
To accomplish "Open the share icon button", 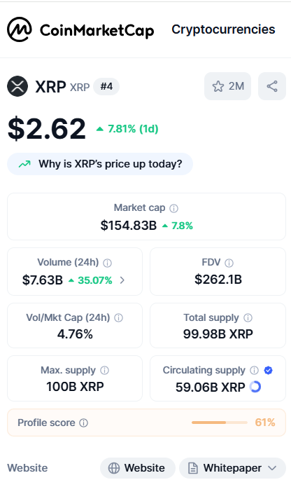I will point(272,86).
